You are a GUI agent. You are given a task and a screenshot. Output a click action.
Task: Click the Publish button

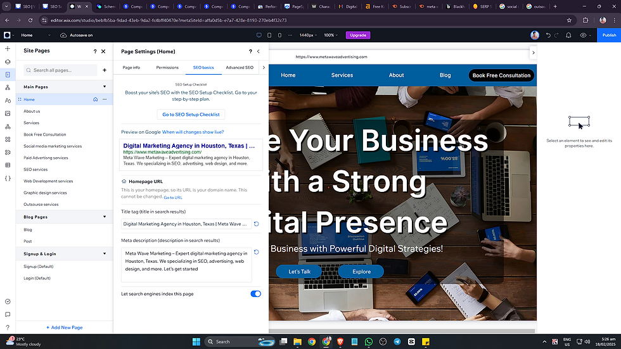tap(609, 35)
